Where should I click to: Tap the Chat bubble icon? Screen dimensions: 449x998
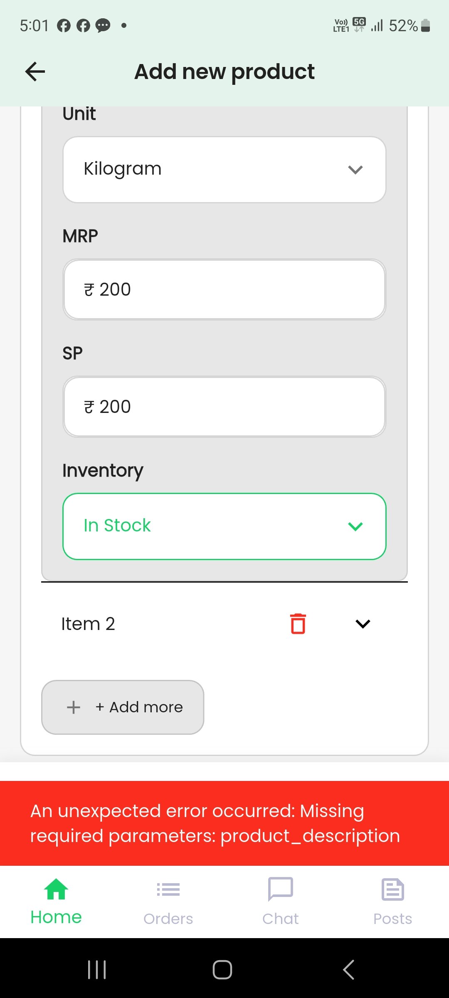coord(281,889)
